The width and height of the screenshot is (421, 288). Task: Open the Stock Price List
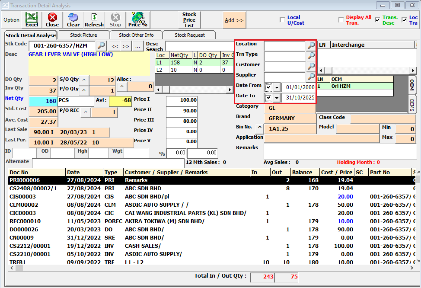[189, 20]
